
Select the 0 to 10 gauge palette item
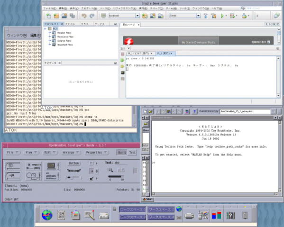tap(116, 178)
